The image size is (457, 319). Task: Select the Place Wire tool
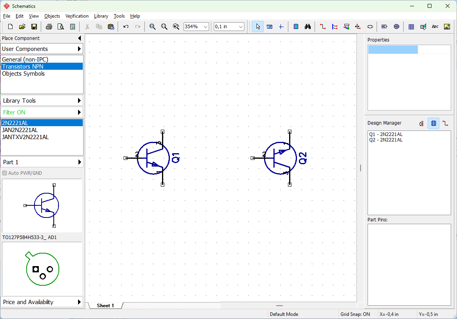pos(322,27)
